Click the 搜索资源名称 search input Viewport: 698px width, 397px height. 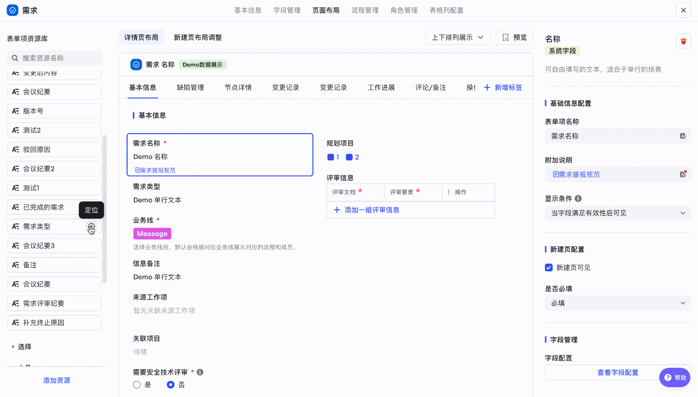coord(55,58)
